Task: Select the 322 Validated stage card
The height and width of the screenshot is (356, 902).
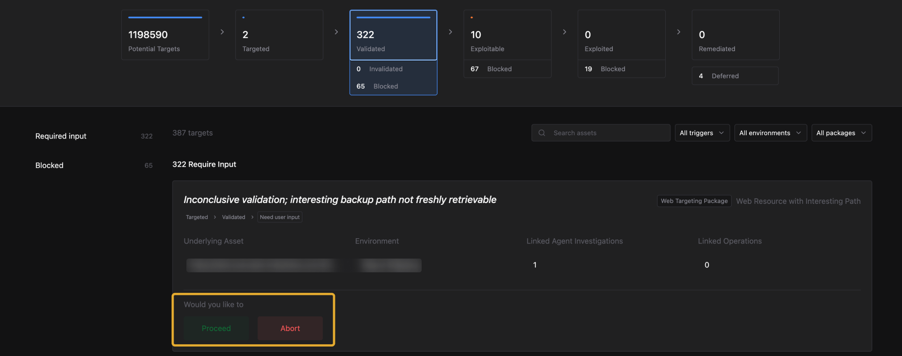Action: click(393, 35)
